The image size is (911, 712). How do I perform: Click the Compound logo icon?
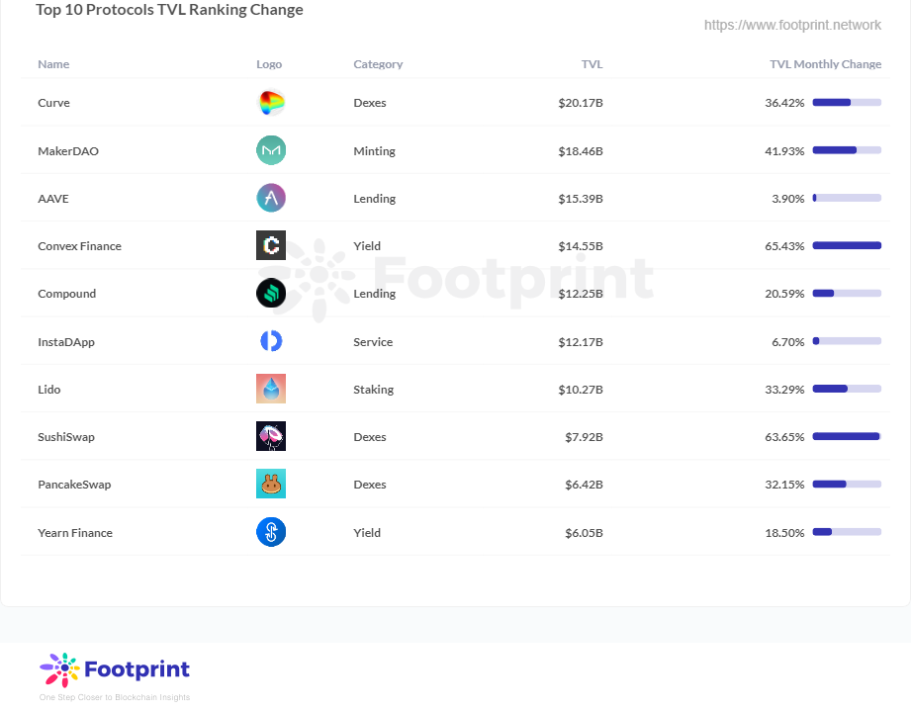271,293
